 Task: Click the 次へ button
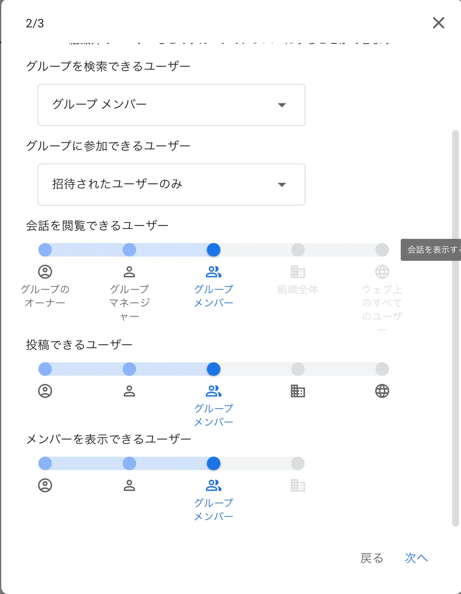[416, 558]
